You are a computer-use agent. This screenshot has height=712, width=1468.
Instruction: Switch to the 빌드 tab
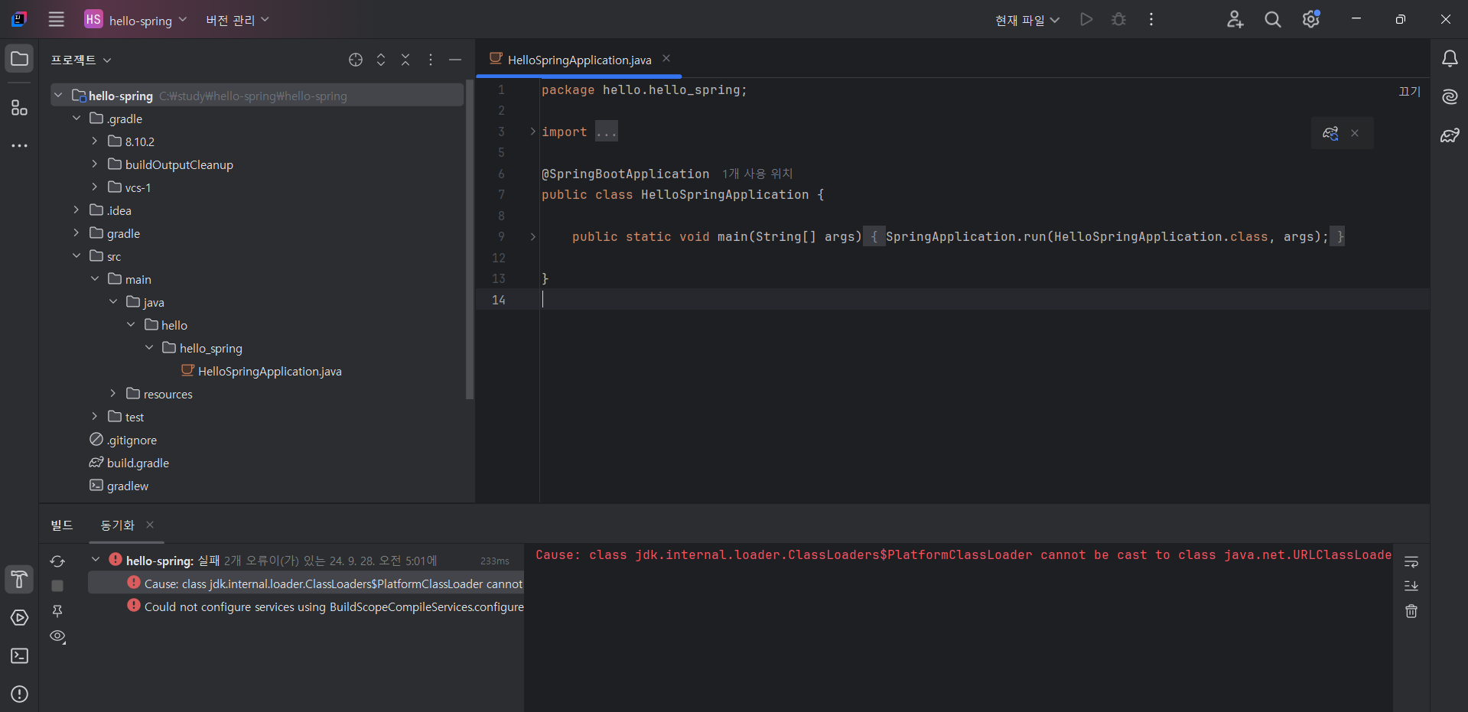62,525
